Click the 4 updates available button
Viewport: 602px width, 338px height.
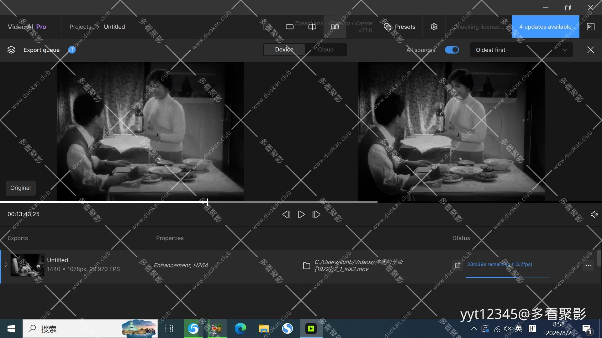(546, 27)
